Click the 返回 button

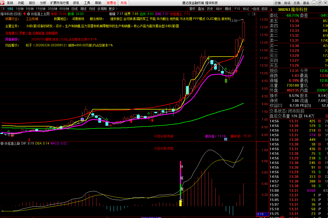(264, 9)
